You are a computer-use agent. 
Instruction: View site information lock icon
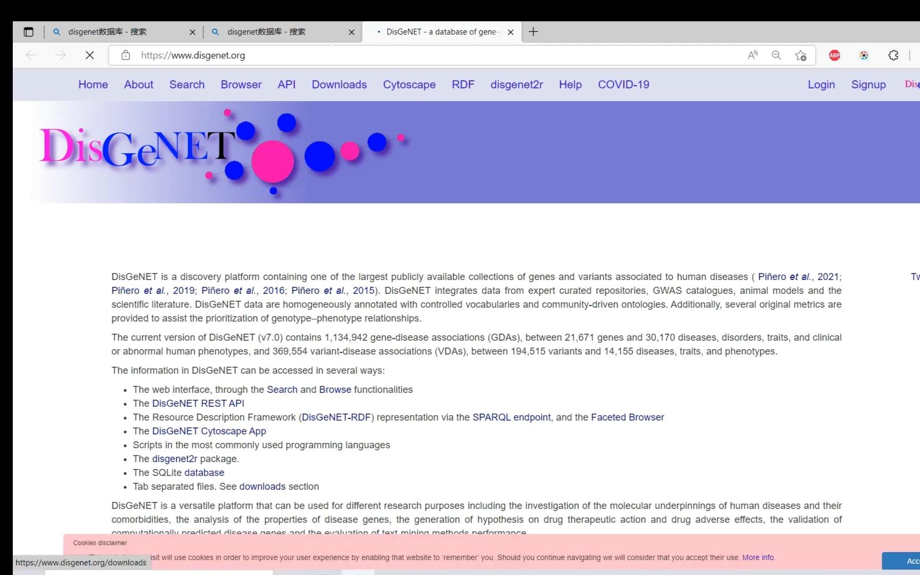(126, 55)
